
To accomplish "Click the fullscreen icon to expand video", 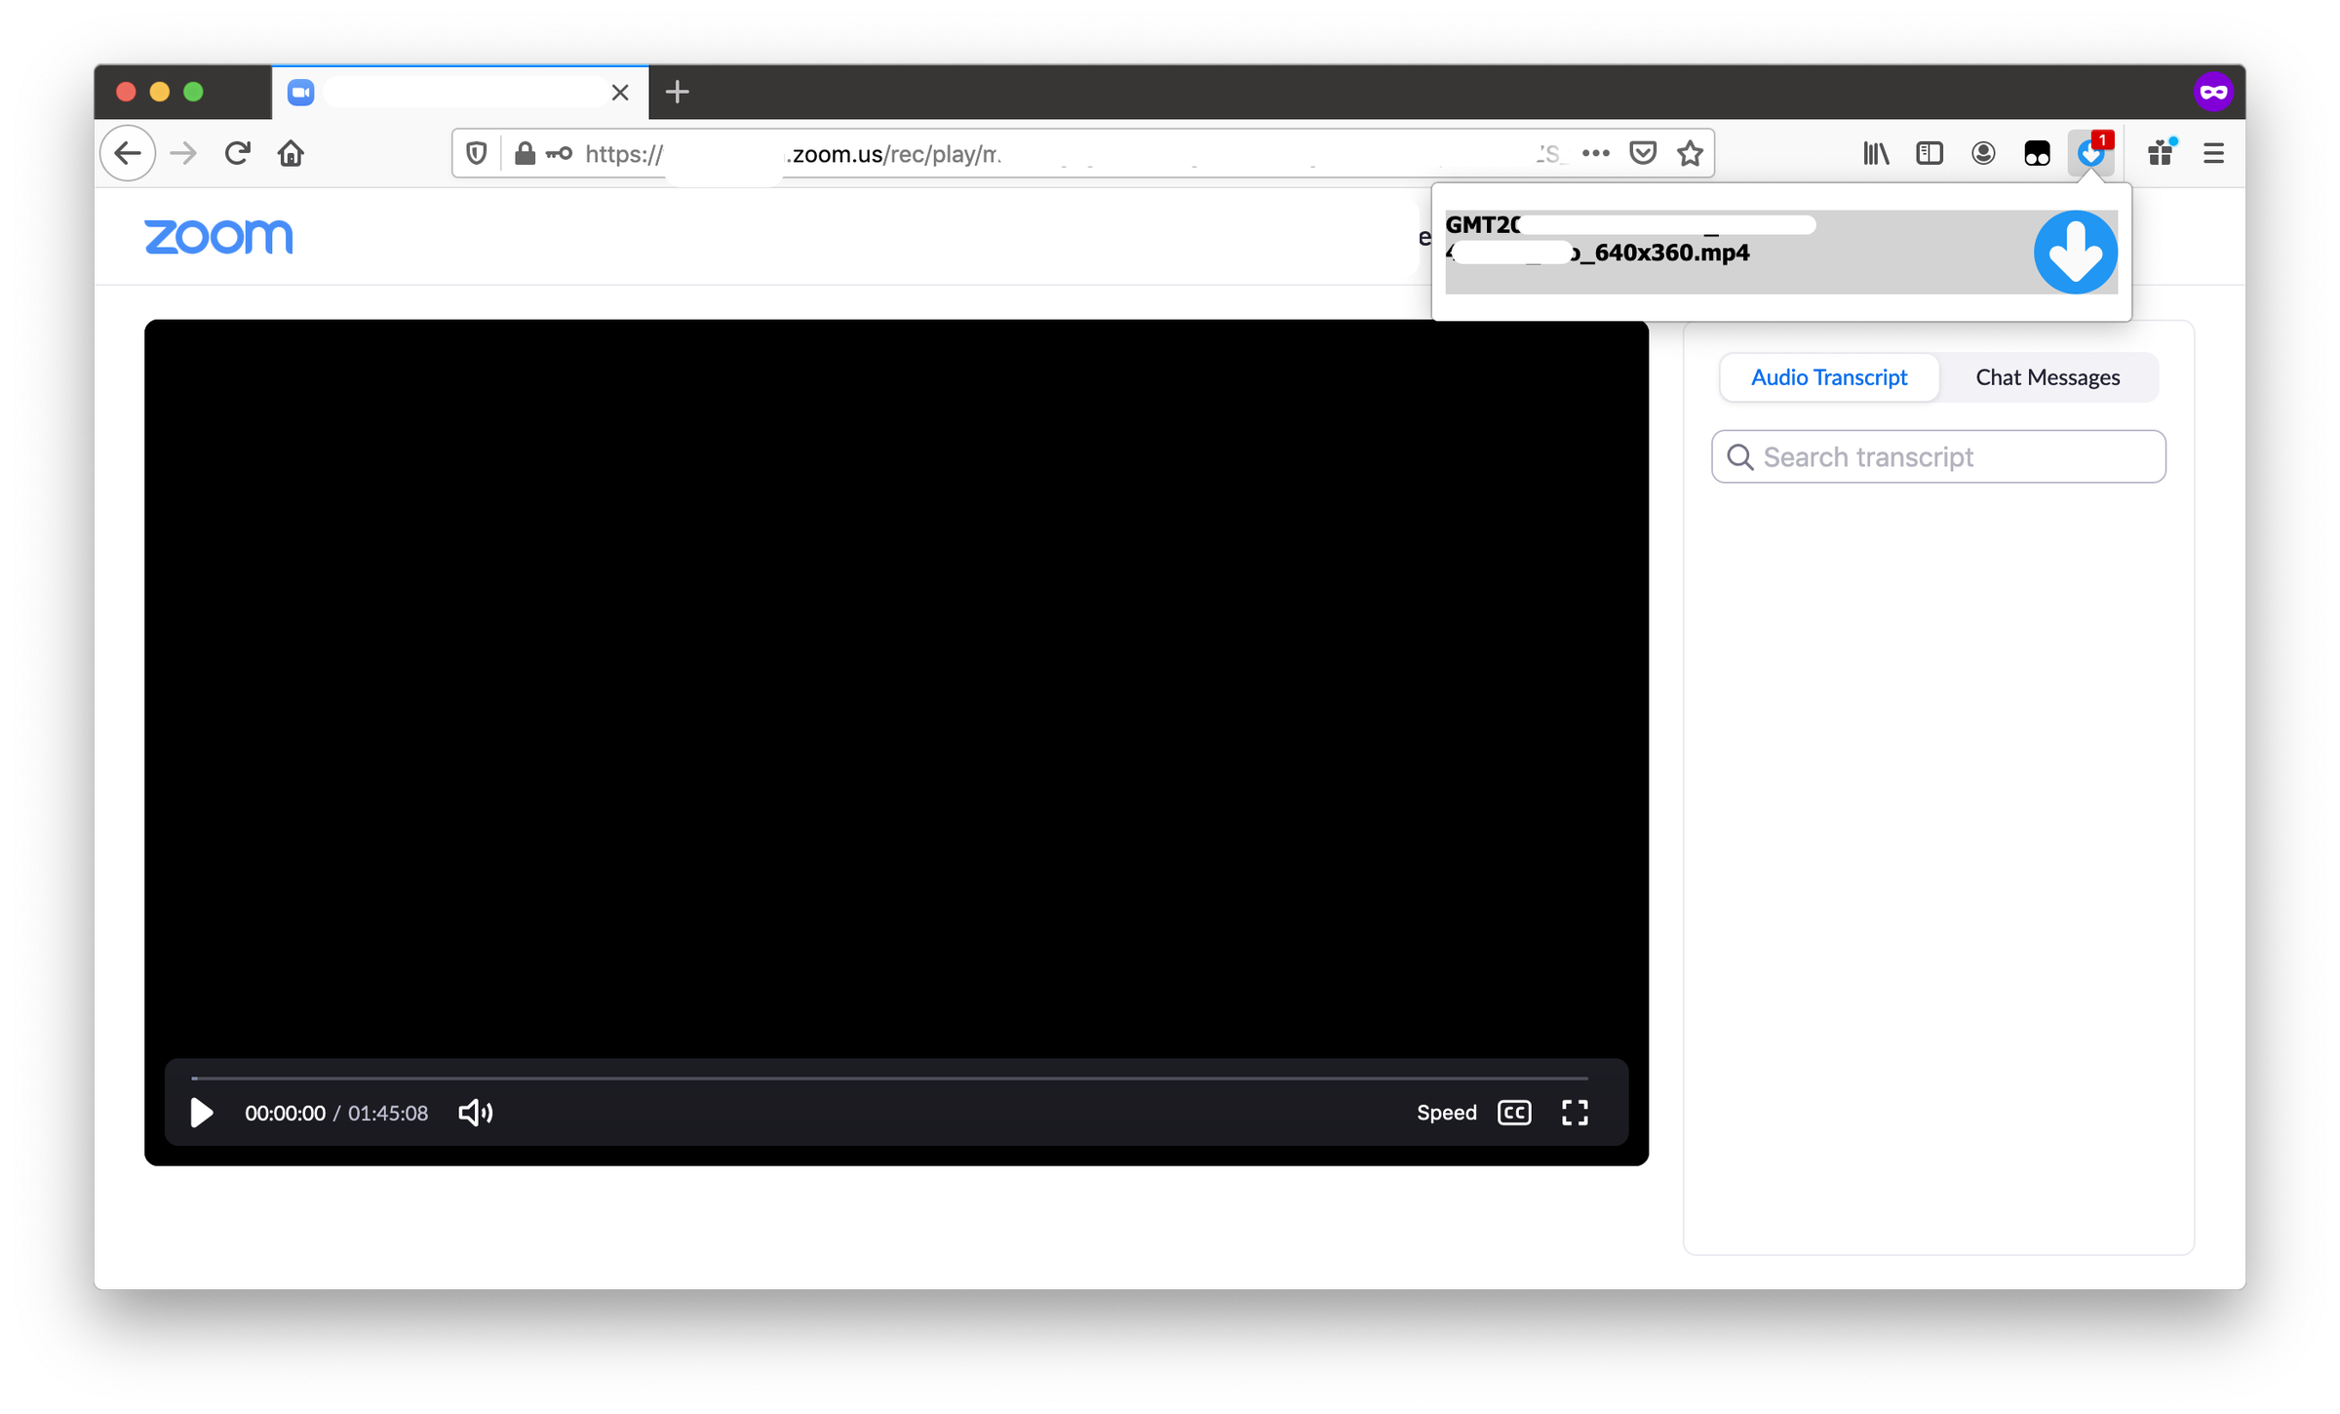I will point(1573,1112).
